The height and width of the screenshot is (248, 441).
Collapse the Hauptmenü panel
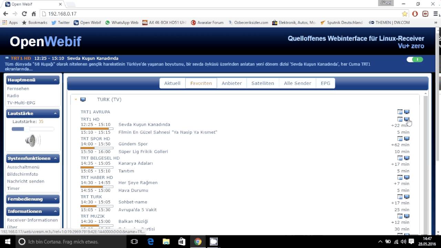[x=55, y=80]
